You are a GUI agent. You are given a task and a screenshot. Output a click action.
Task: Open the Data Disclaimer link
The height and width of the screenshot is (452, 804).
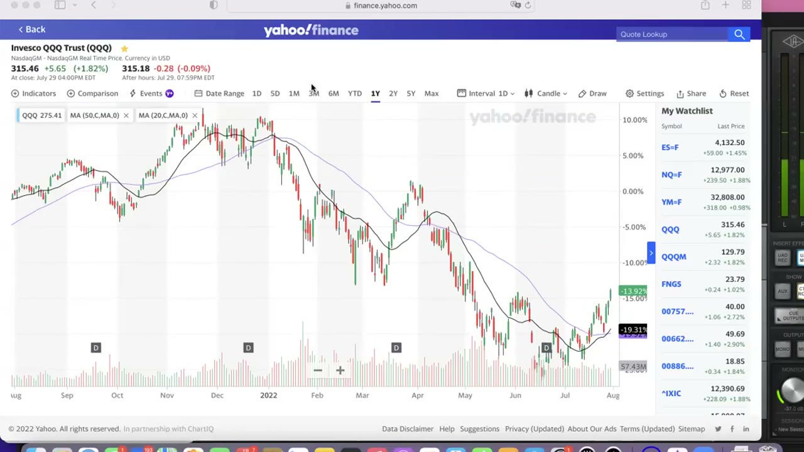click(408, 429)
